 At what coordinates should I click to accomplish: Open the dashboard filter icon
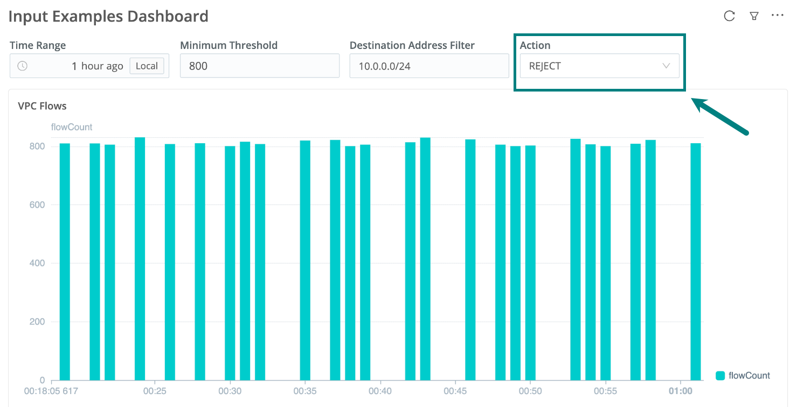[754, 16]
